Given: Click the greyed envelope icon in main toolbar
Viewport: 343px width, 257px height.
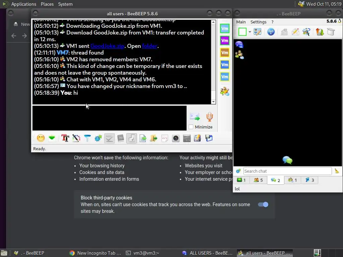Looking at the screenshot, I should 284,32.
